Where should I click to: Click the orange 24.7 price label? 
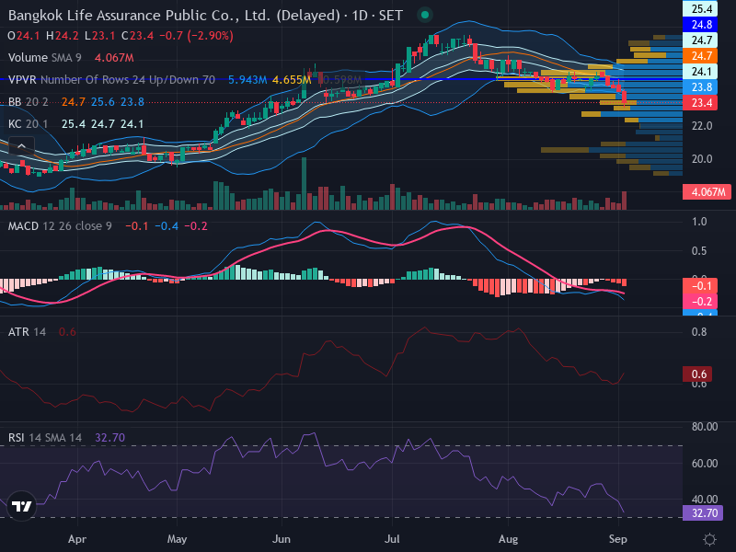[x=701, y=56]
